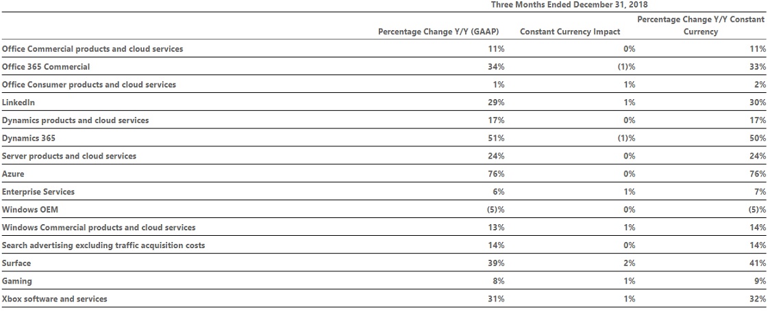Click the Enterprise Services row label

point(38,191)
